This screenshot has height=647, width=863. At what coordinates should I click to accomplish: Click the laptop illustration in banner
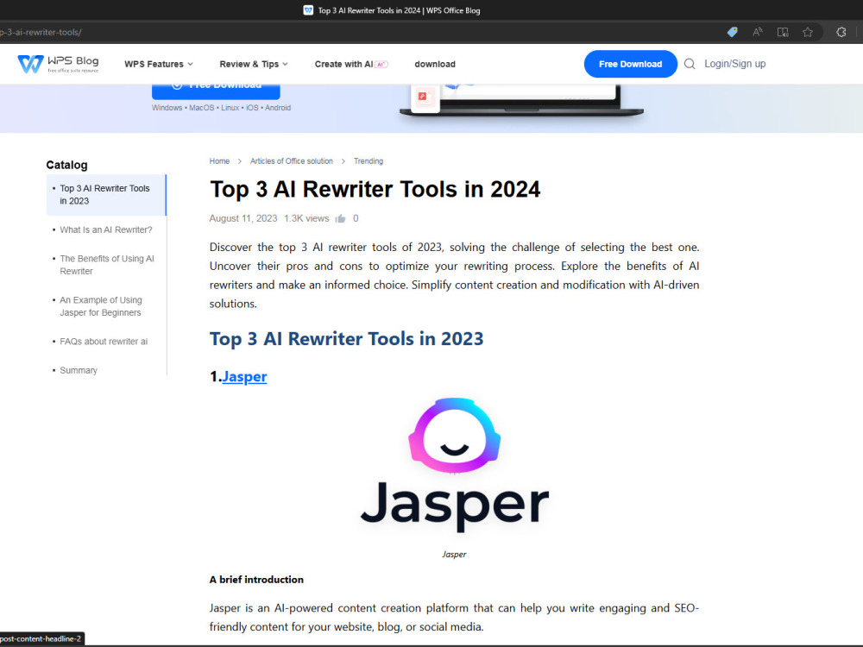[x=521, y=99]
